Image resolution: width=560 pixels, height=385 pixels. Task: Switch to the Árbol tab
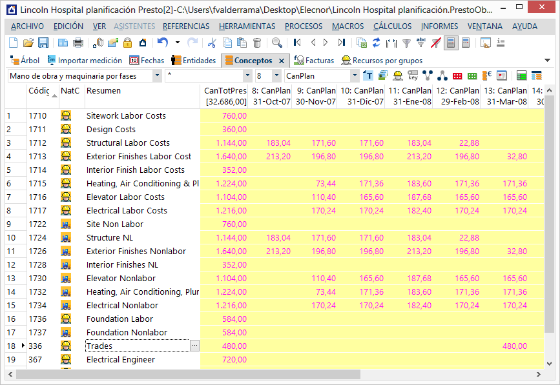[x=25, y=61]
